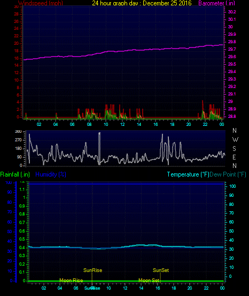The width and height of the screenshot is (249, 296).
Task: Click the Rainfall (.in) legend label
Action: point(15,174)
